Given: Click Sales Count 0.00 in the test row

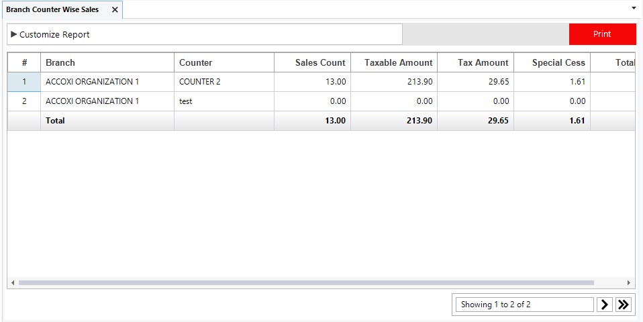Looking at the screenshot, I should (313, 101).
